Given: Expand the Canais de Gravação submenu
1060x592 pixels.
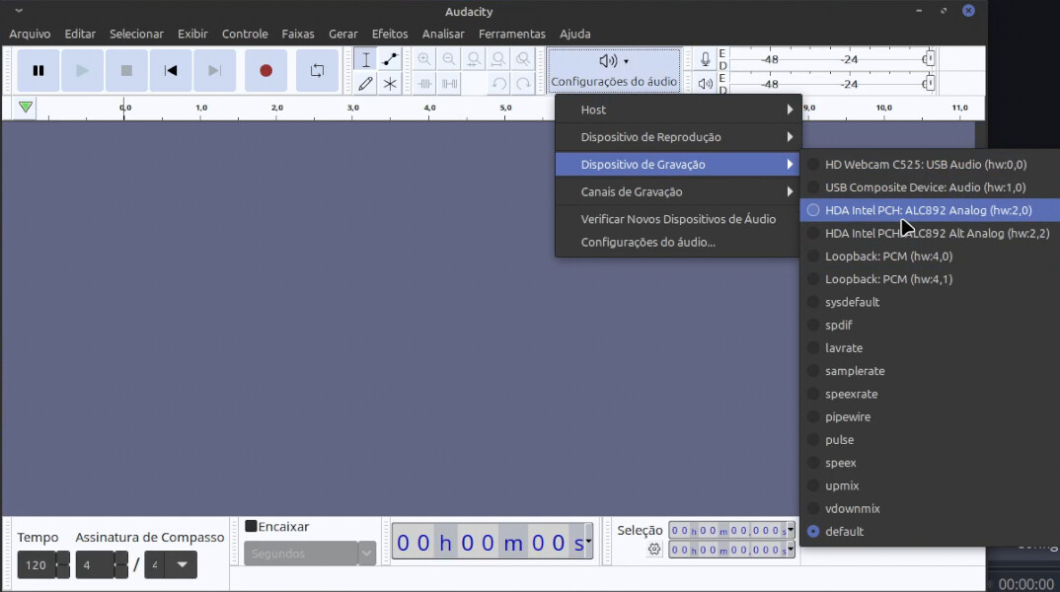Looking at the screenshot, I should tap(677, 191).
